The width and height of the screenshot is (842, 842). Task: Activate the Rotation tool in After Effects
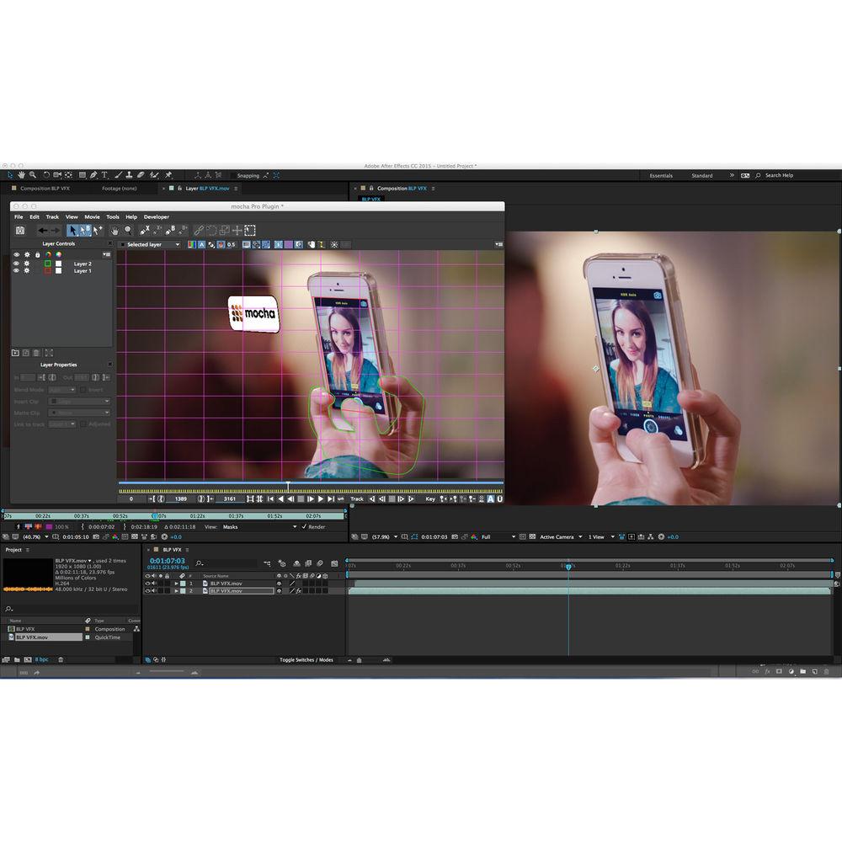click(45, 174)
